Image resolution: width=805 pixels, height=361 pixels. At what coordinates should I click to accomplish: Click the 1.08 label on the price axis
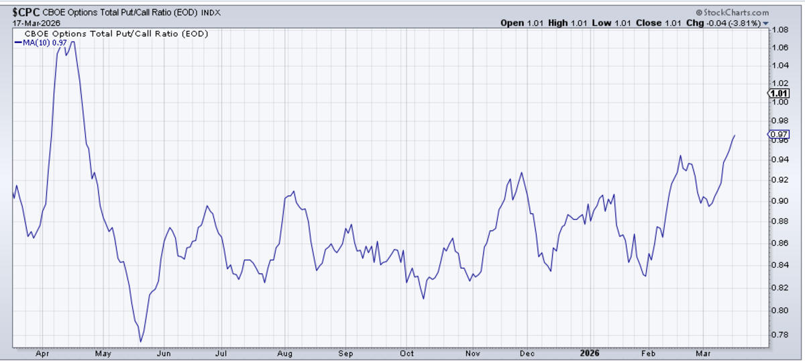779,30
